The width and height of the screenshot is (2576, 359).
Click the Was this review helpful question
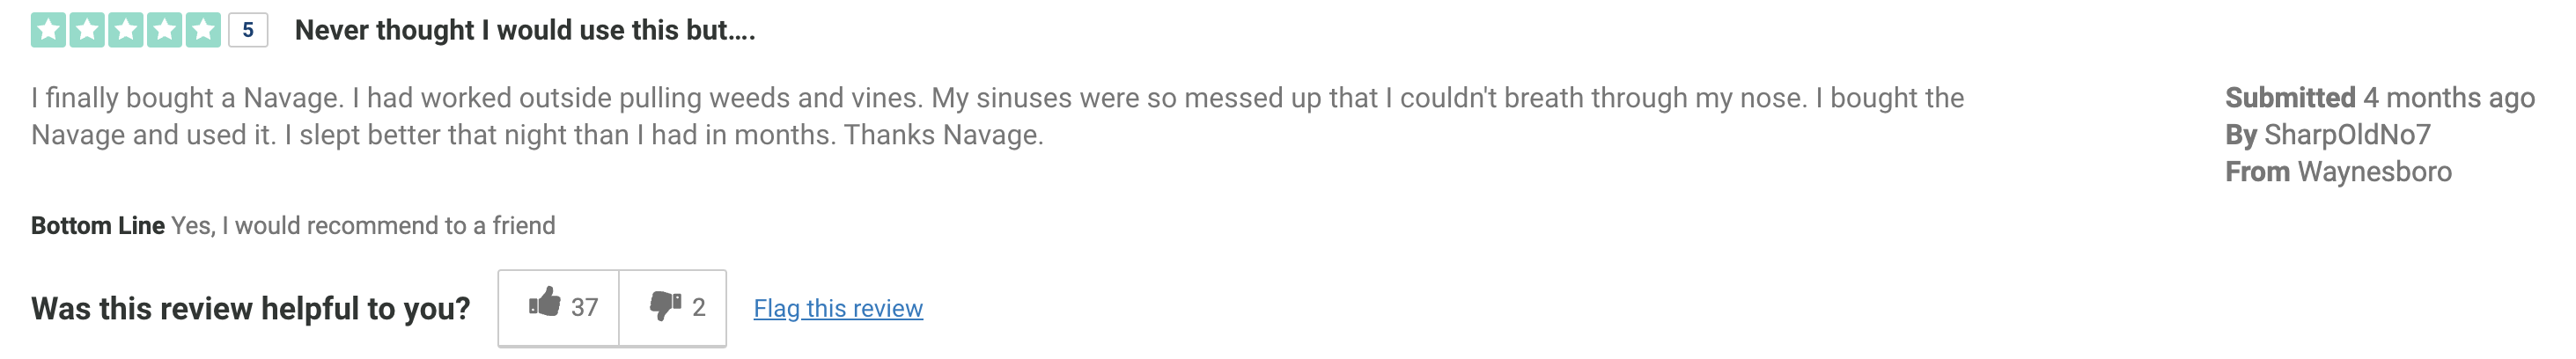[251, 308]
